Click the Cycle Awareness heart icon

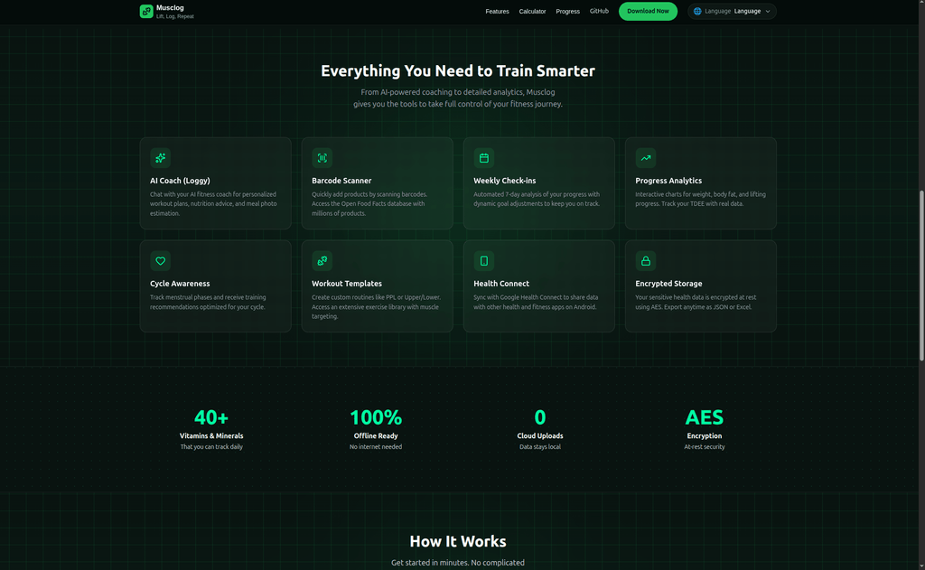pos(160,261)
